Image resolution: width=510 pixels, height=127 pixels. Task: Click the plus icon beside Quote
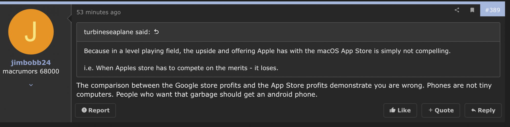tap(430, 110)
